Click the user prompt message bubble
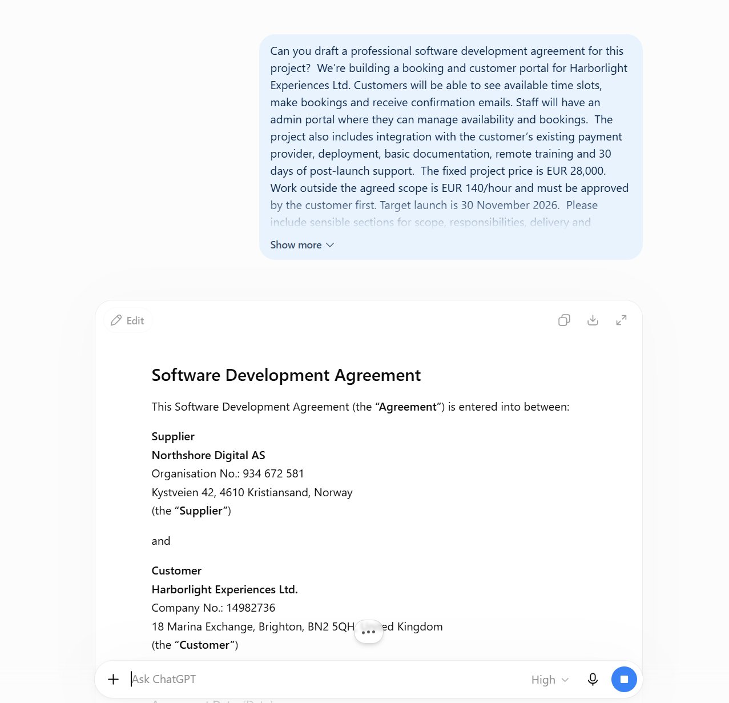This screenshot has height=703, width=729. [451, 147]
